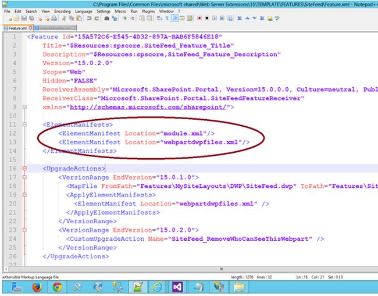Close the Feature.xml tab
The image size is (378, 296).
pos(30,28)
